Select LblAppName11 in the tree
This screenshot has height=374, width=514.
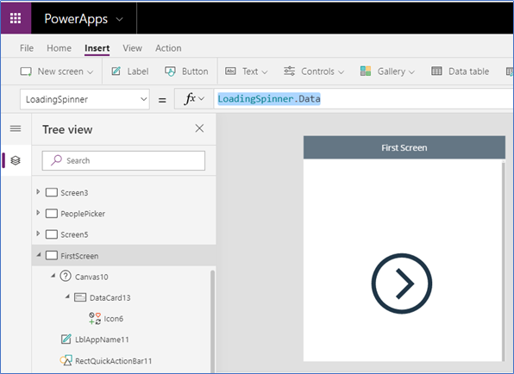102,340
